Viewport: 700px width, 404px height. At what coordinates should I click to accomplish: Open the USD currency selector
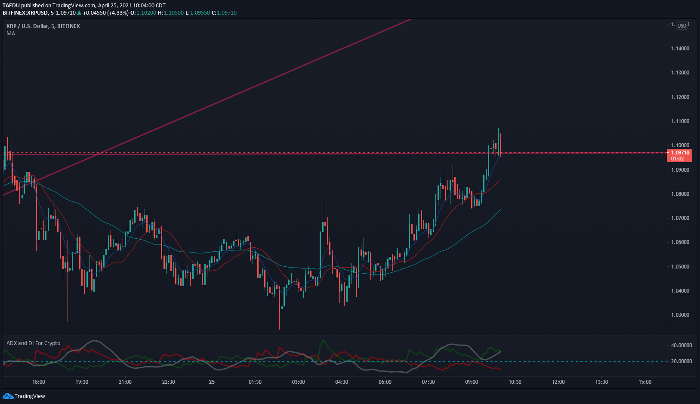point(682,26)
